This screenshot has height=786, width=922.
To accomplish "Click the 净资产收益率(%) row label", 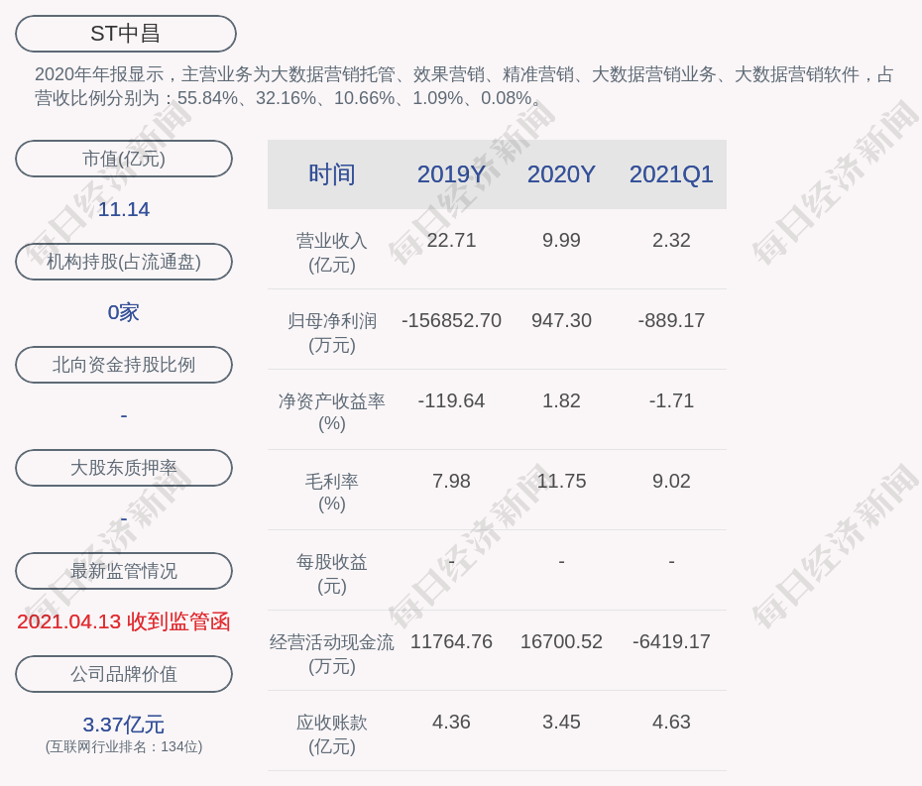I will pyautogui.click(x=332, y=412).
